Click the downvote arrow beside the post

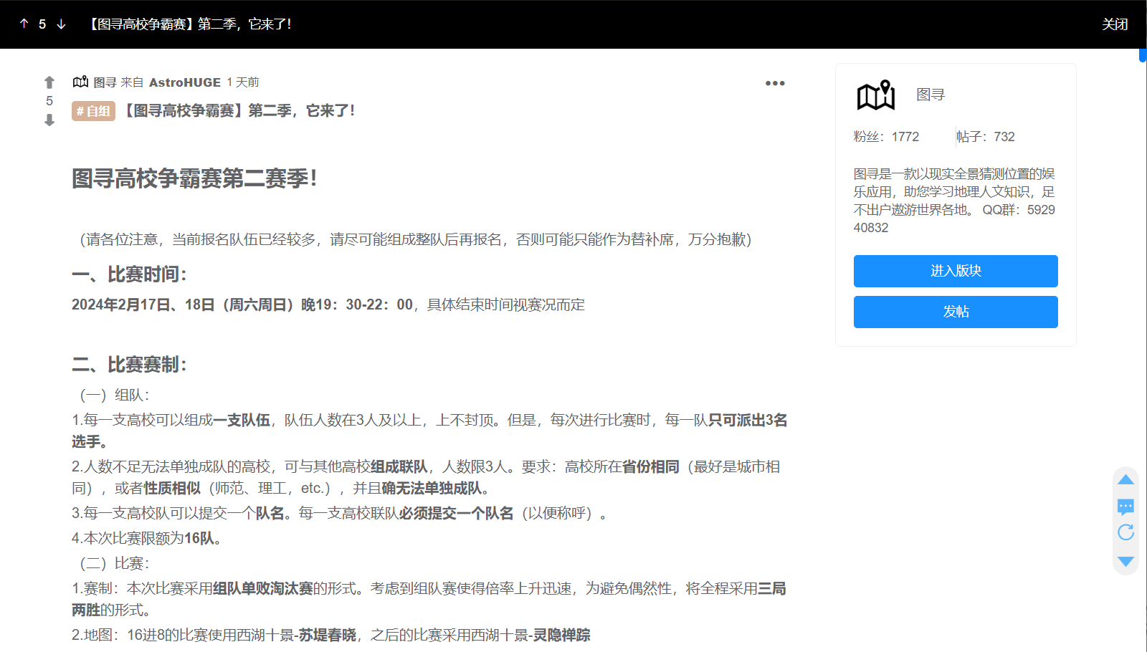tap(49, 120)
